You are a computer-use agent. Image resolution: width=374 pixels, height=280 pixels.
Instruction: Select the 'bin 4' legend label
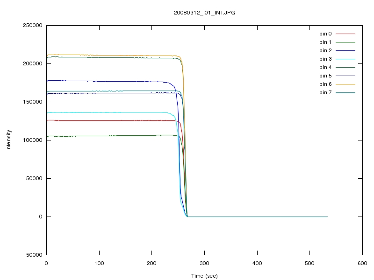point(325,67)
